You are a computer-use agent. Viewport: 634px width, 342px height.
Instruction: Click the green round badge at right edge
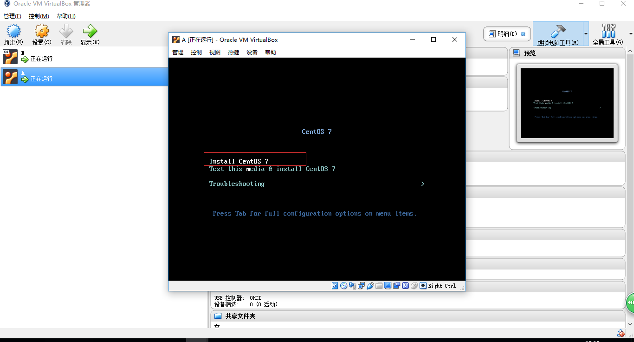click(x=630, y=303)
